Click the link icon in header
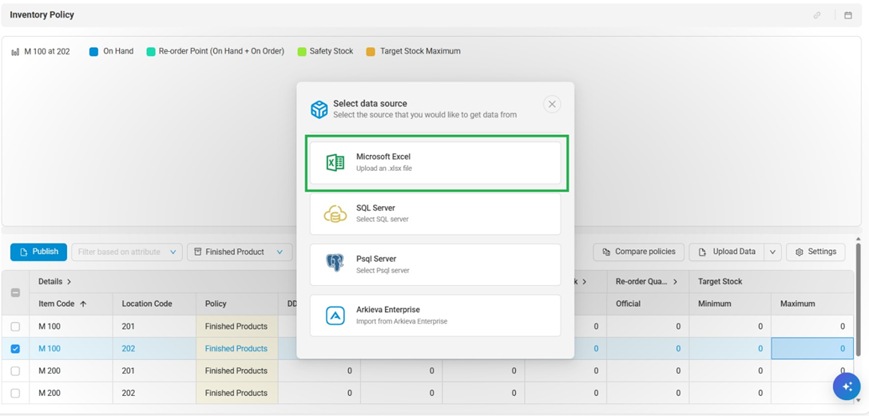The image size is (869, 416). coord(817,15)
